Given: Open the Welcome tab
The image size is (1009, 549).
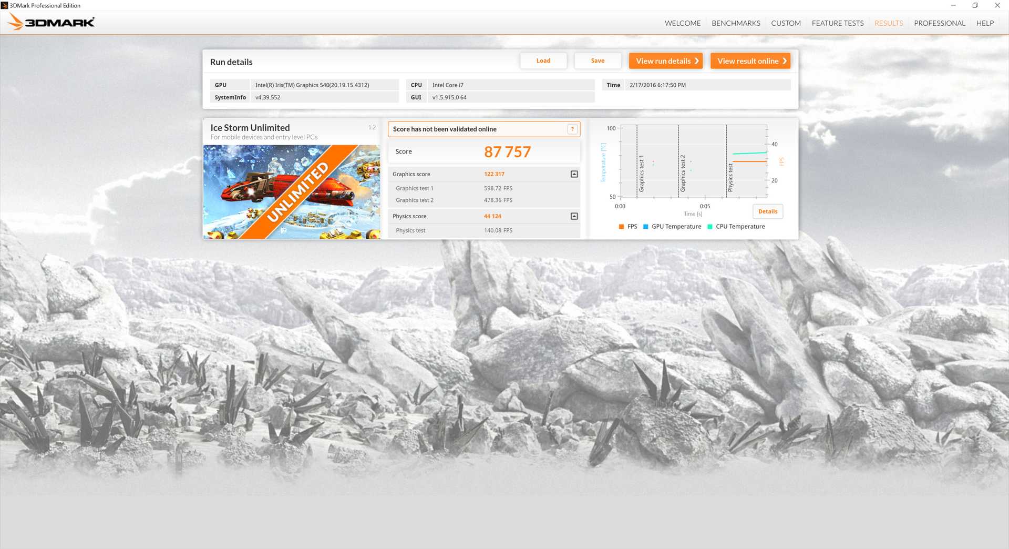Looking at the screenshot, I should pos(683,23).
